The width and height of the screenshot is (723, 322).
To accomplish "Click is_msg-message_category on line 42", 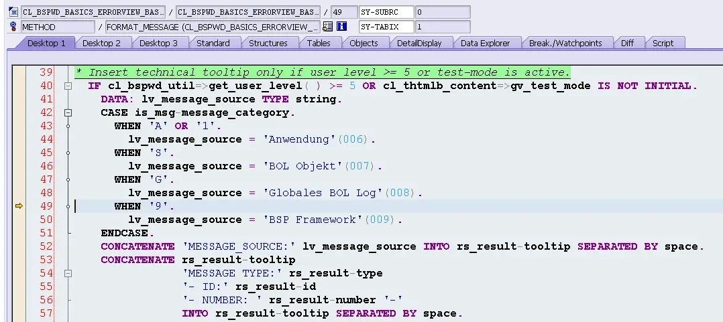I will tap(212, 112).
